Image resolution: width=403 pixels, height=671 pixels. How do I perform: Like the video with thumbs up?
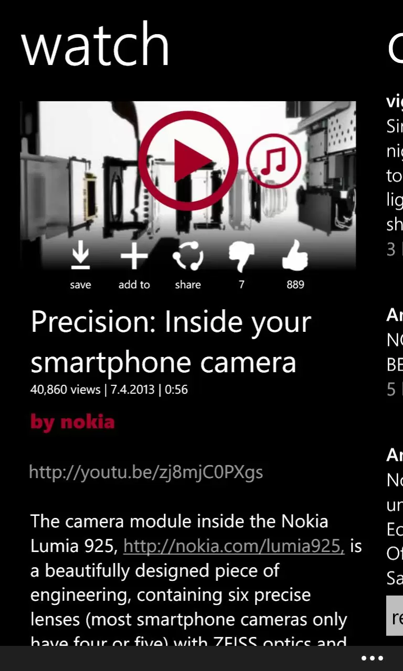[295, 256]
